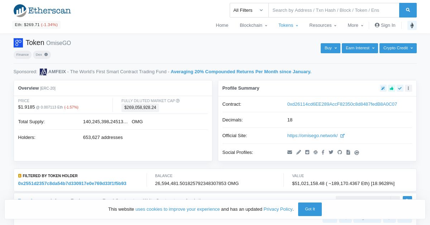Click the Finance tag
Viewport: 430px width, 225px height.
[23, 55]
